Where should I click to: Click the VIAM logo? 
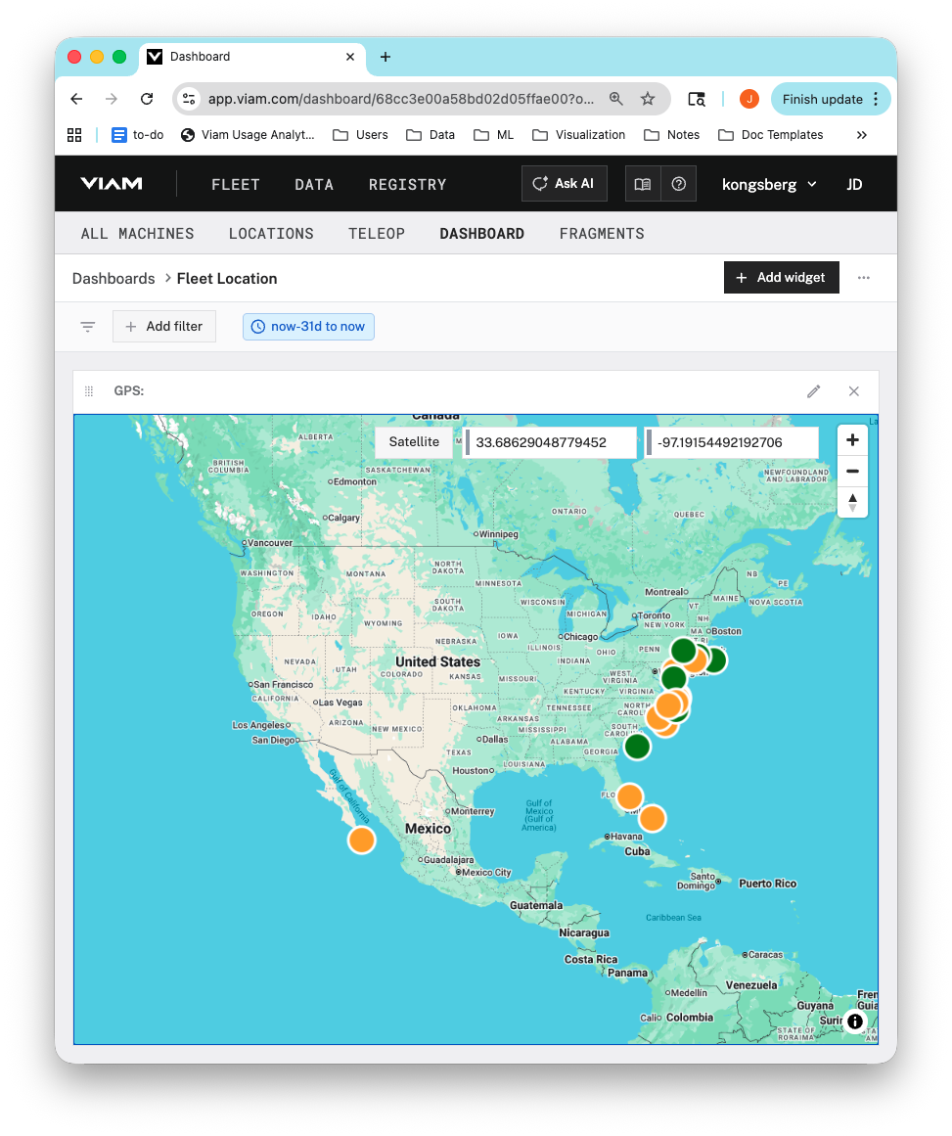click(110, 183)
